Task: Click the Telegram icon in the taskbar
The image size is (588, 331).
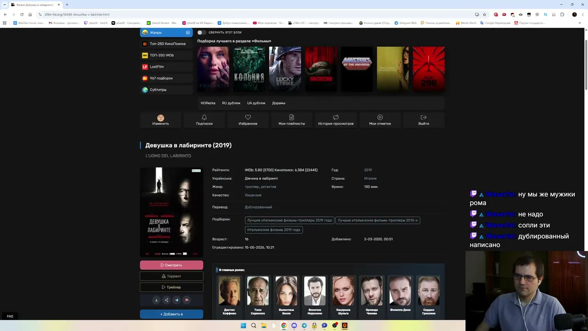Action: click(304, 326)
